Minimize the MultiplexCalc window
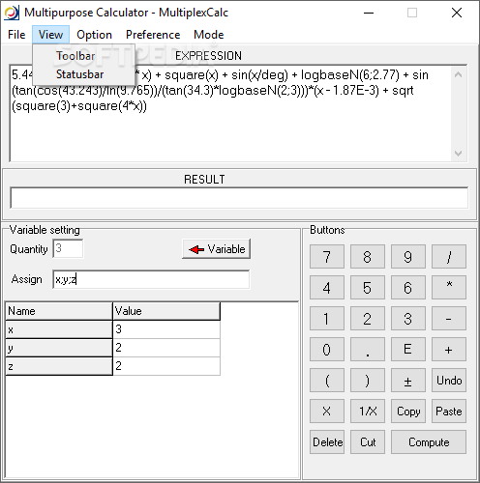This screenshot has height=483, width=480. tap(369, 13)
